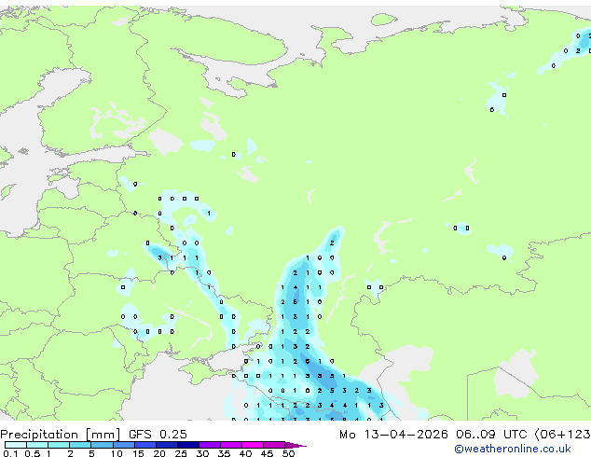Click the Mo 13-04-2026 date label
Viewport: 591px width, 457px height.
pyautogui.click(x=393, y=435)
